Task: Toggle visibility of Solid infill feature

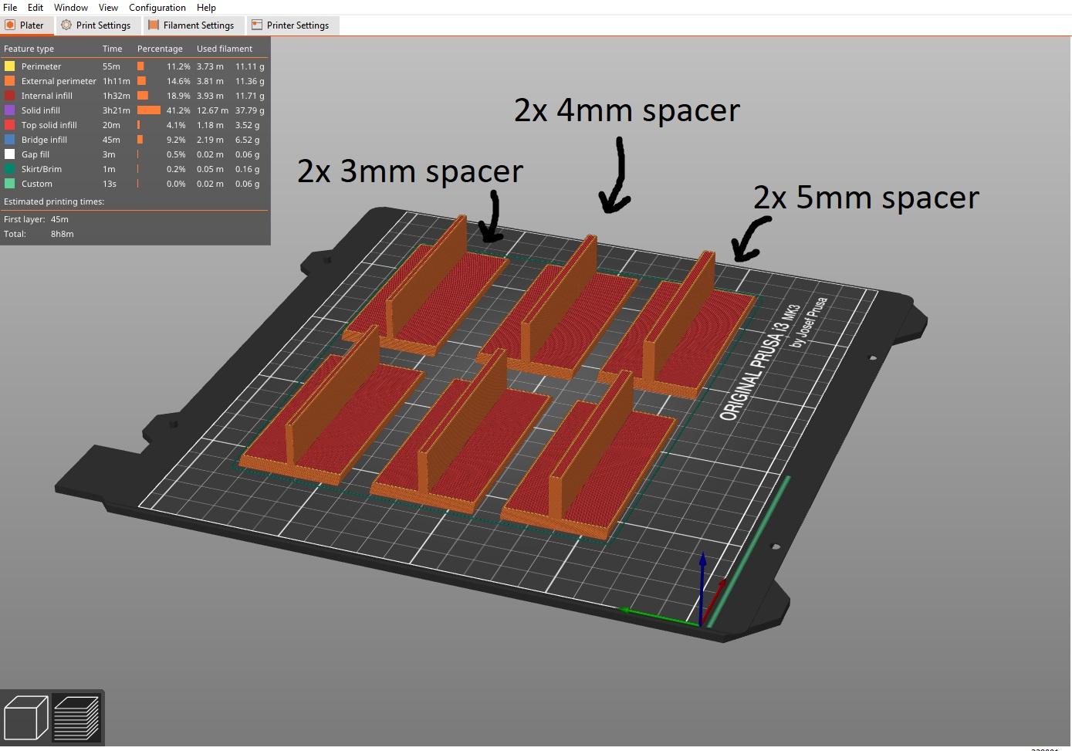Action: 134,110
